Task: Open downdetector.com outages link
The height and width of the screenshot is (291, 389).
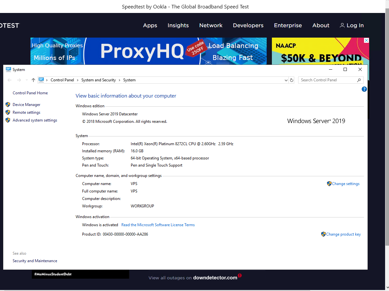Action: (x=215, y=278)
